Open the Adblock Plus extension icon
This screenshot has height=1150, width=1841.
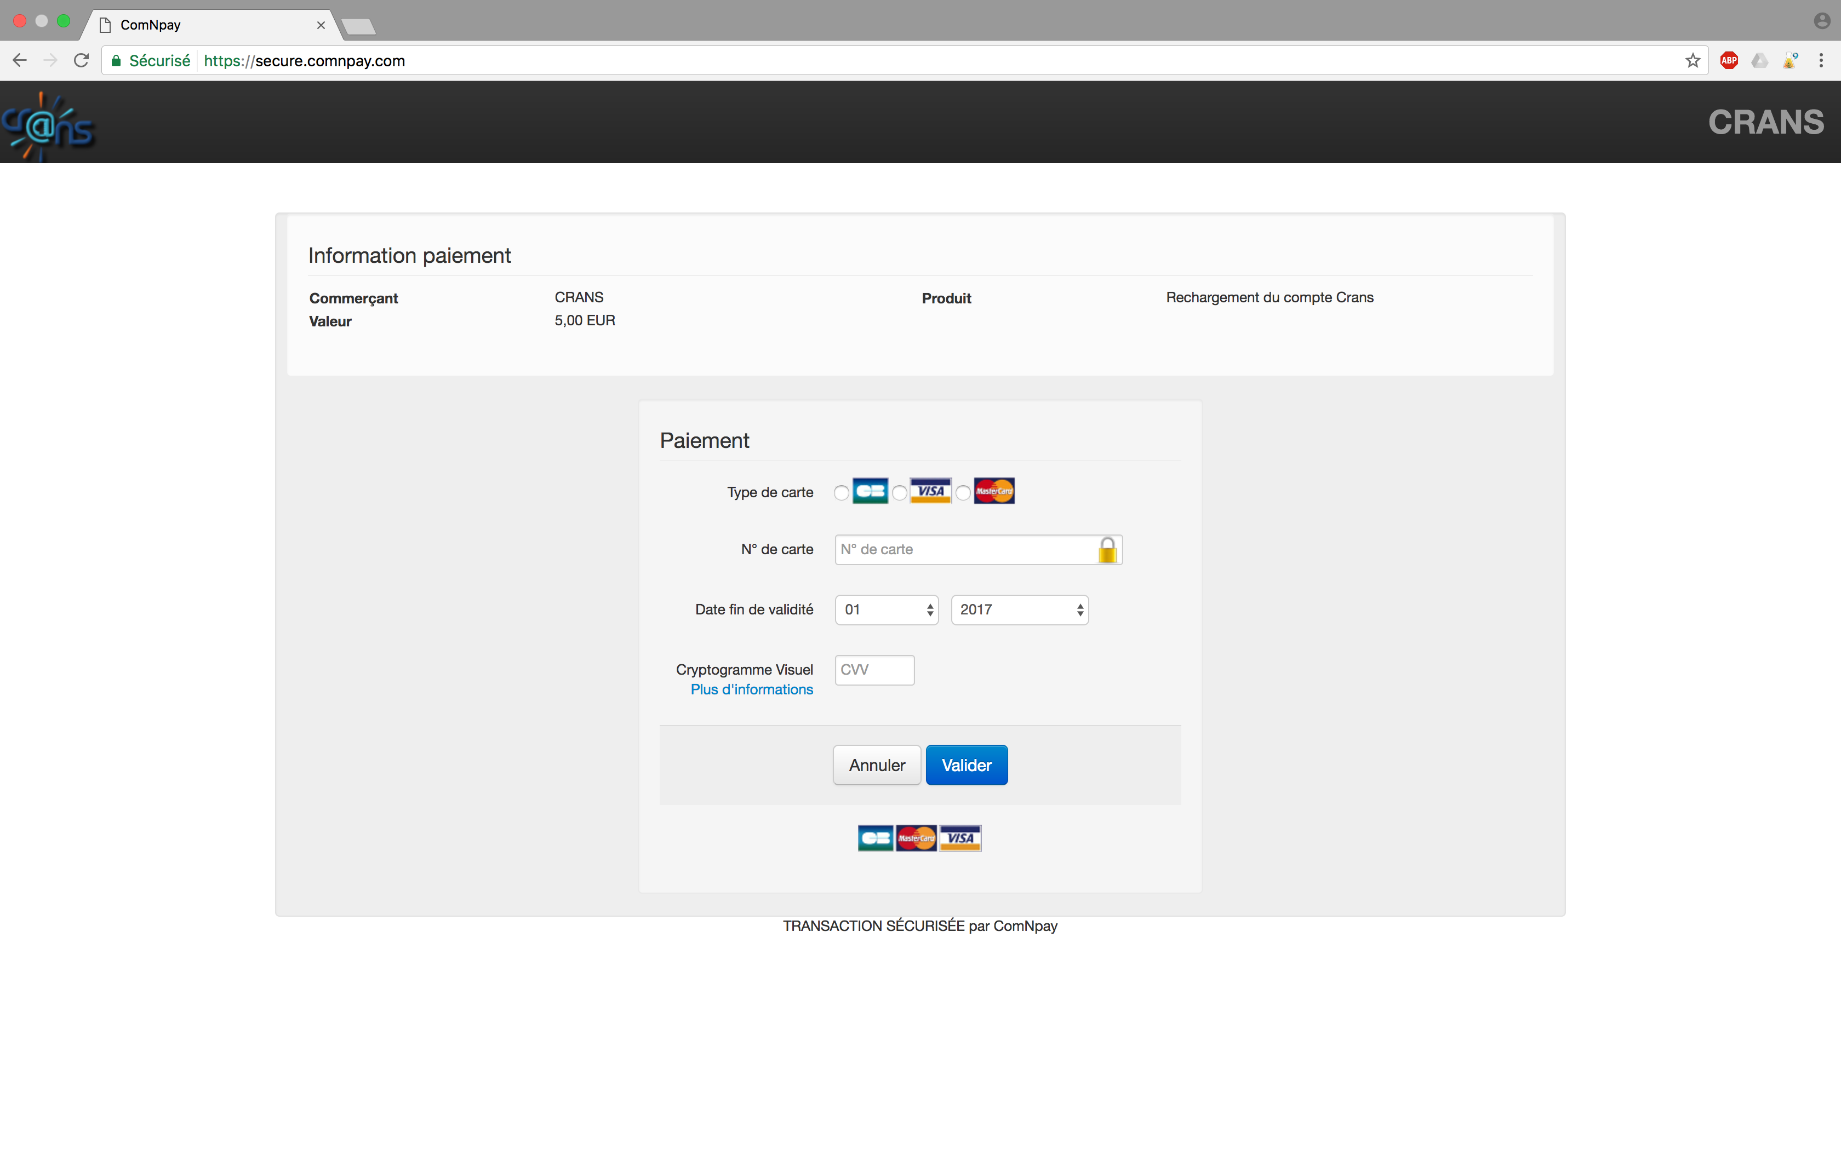[x=1729, y=61]
